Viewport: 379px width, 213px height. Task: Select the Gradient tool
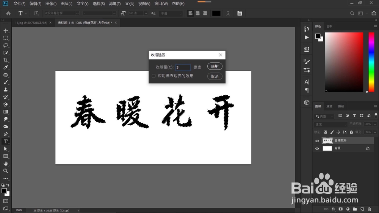(x=6, y=112)
